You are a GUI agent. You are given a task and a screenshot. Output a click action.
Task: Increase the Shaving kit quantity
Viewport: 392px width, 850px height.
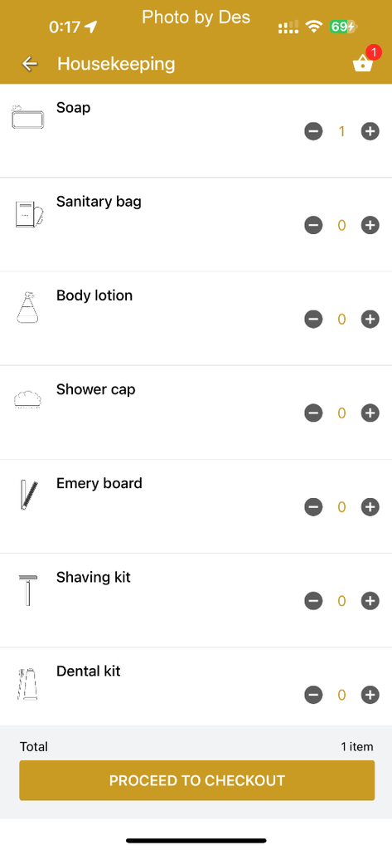(x=370, y=601)
